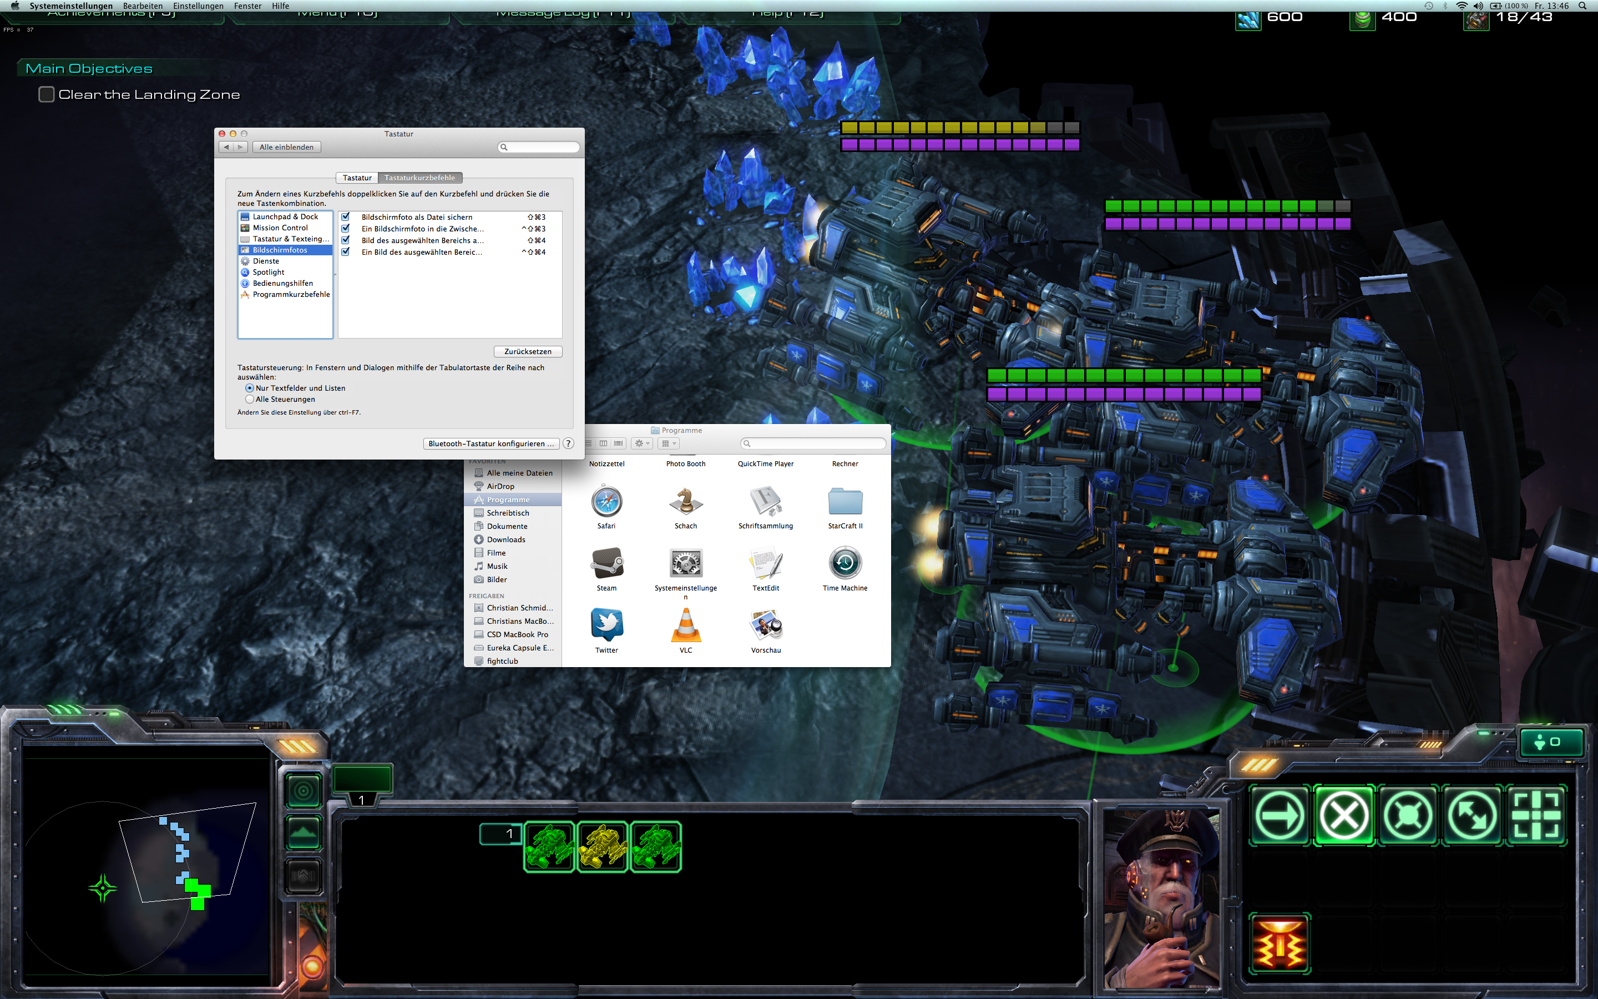Image resolution: width=1598 pixels, height=999 pixels.
Task: Click the Attack crosshair command button
Action: (1536, 815)
